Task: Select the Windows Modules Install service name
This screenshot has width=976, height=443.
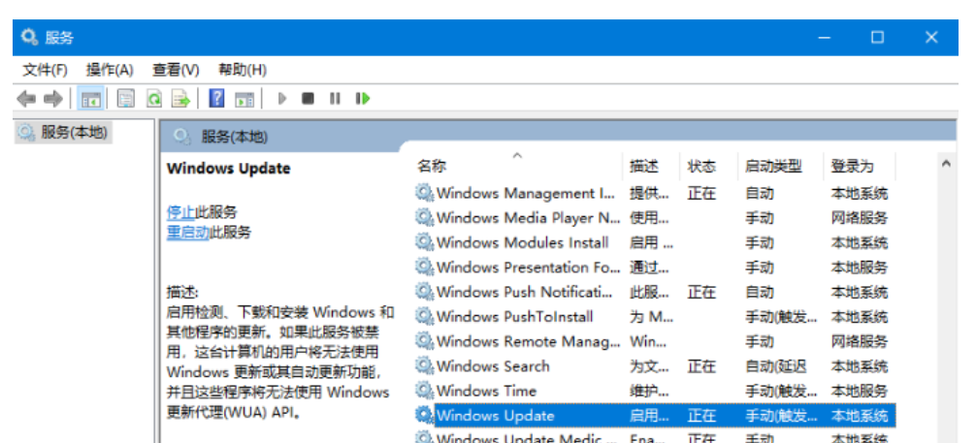Action: tap(523, 242)
